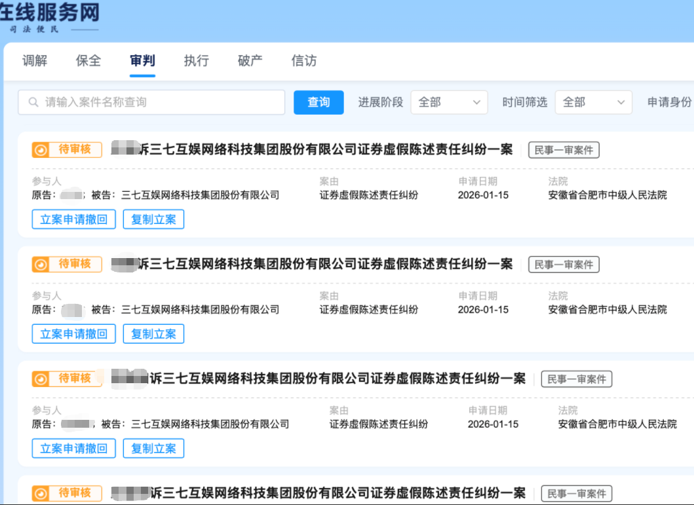Click 复制立案 on the first case
694x505 pixels.
click(153, 219)
